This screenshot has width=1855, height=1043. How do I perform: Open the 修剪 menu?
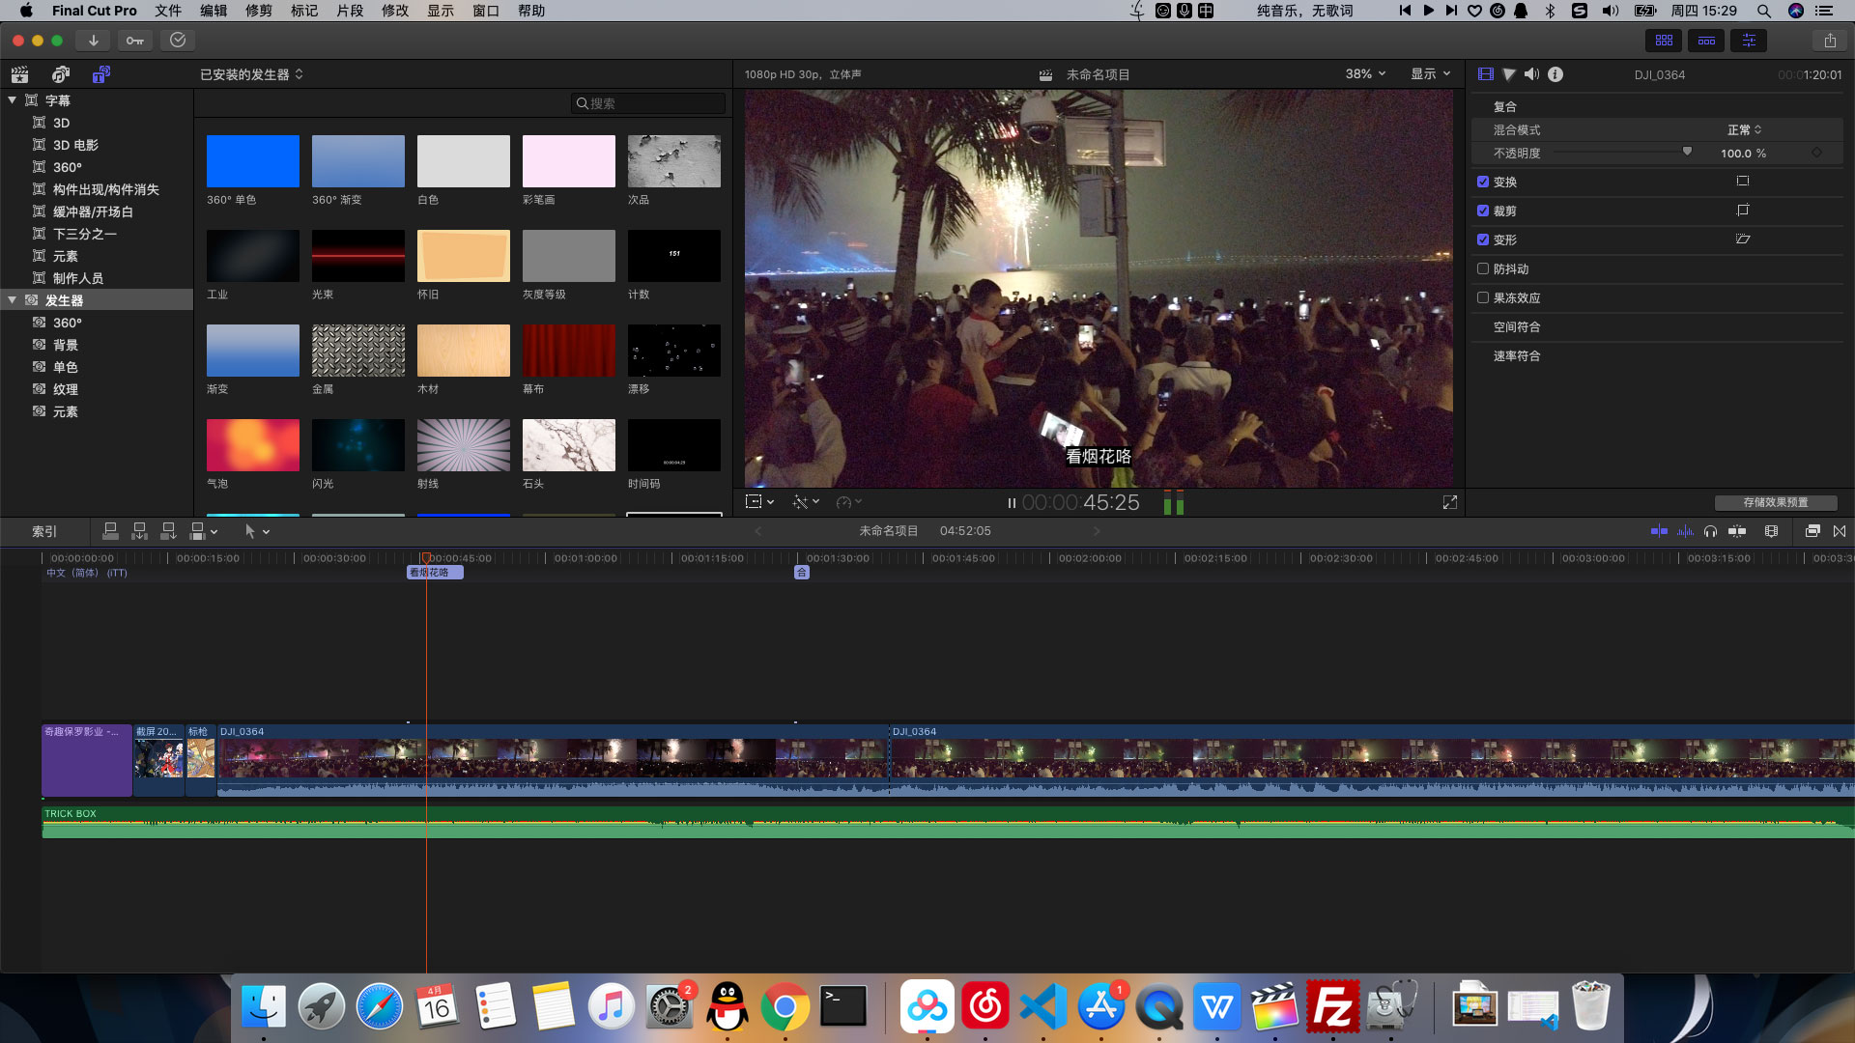259,11
